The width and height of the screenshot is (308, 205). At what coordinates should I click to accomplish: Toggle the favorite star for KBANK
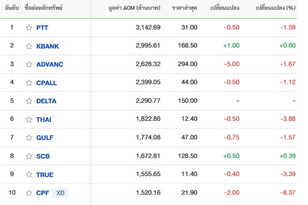[x=29, y=46]
